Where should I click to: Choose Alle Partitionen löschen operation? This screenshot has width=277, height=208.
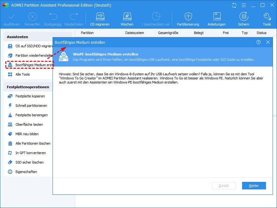[x=29, y=143]
